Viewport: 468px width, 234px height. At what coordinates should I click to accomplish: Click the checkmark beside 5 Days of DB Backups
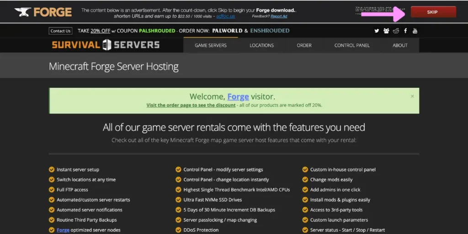[178, 210]
